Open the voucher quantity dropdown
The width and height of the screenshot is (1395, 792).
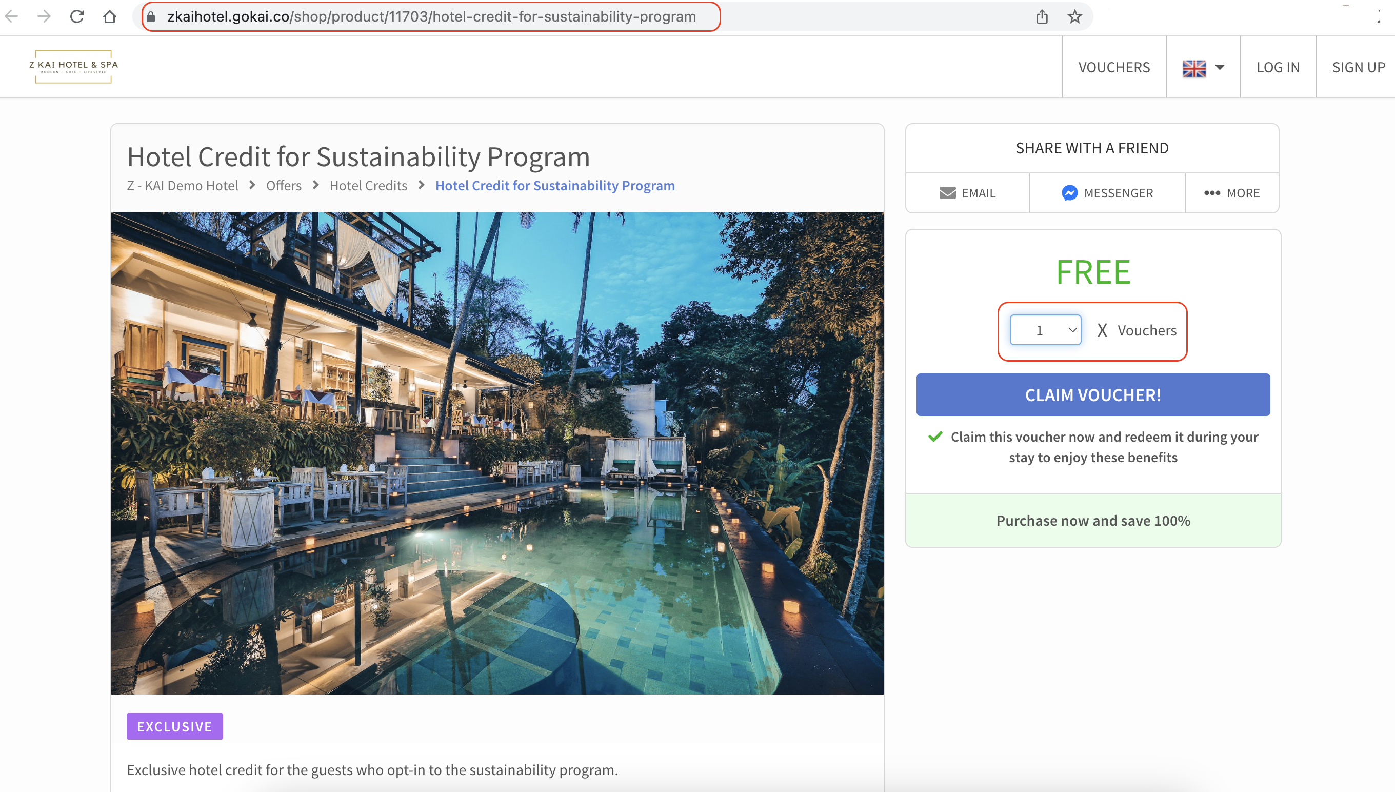click(1045, 330)
